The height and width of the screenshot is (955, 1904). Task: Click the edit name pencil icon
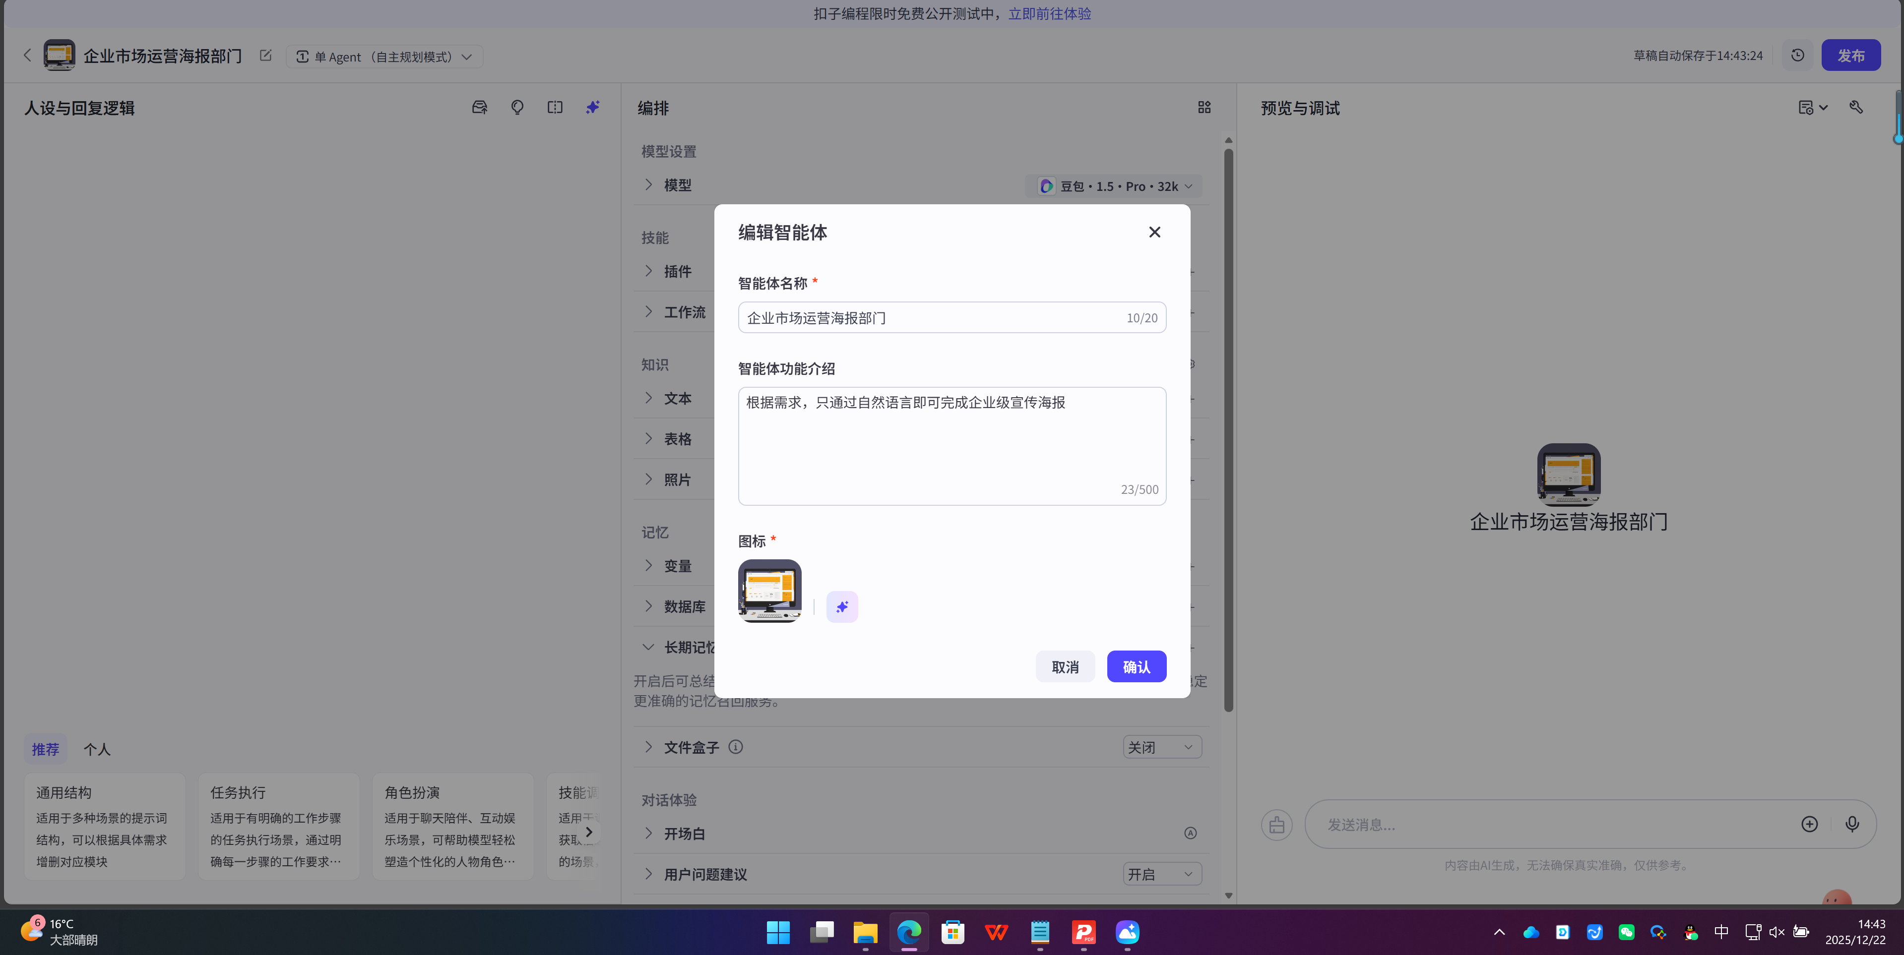(265, 56)
